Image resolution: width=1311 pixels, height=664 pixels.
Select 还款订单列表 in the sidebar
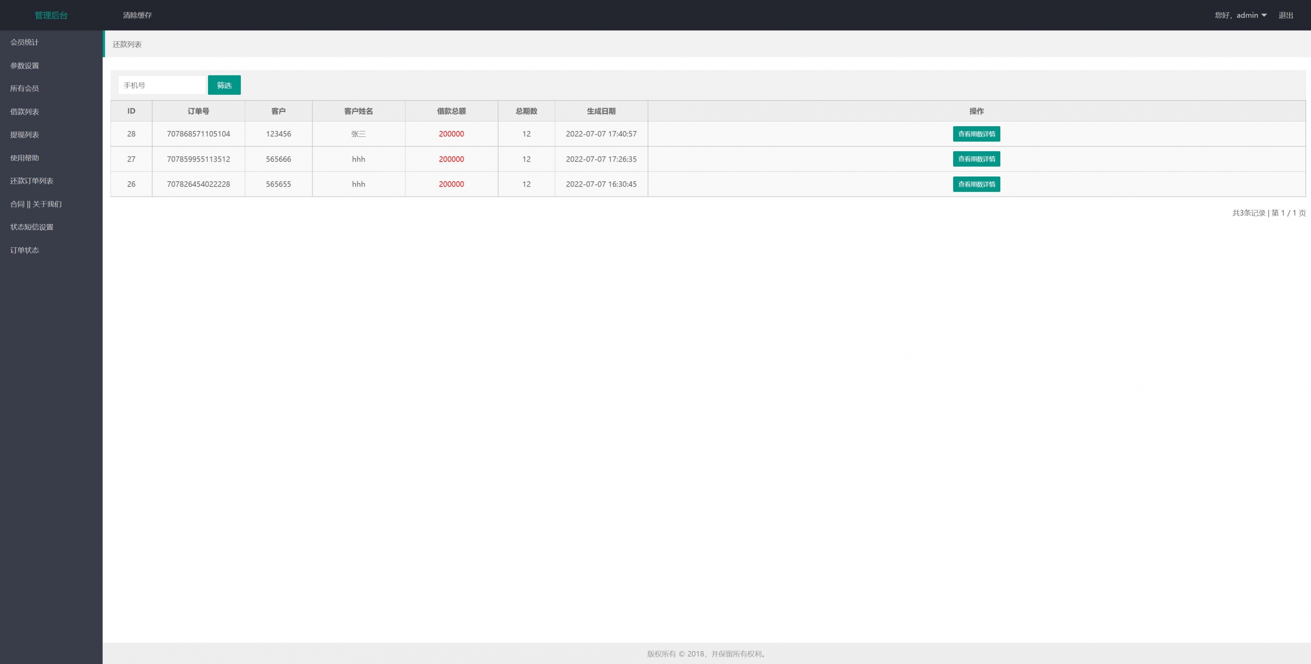tap(31, 181)
